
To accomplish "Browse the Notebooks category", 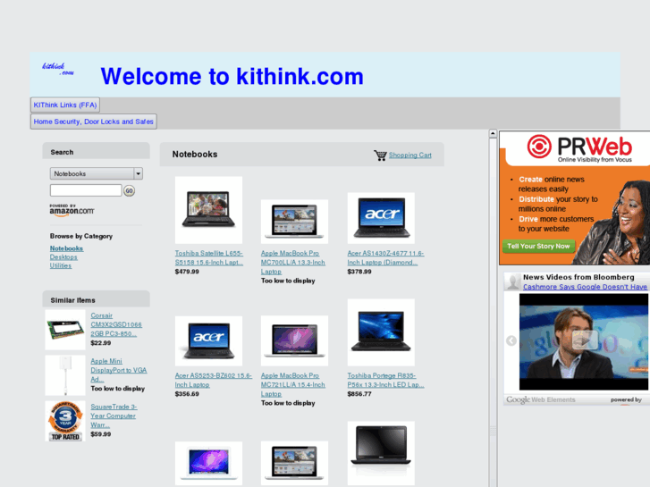I will coord(66,248).
